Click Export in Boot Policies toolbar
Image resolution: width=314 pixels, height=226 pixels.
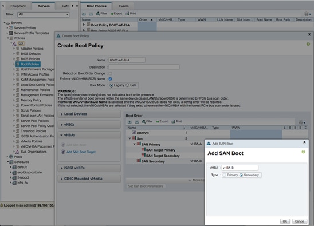tap(116, 14)
